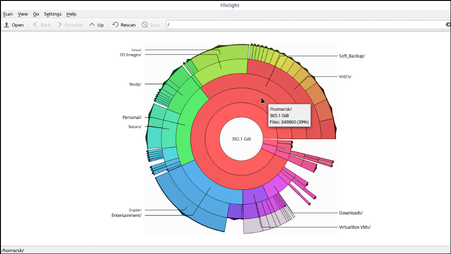Screen dimensions: 451x254
Task: Select the Downloads/ label
Action: (x=351, y=213)
